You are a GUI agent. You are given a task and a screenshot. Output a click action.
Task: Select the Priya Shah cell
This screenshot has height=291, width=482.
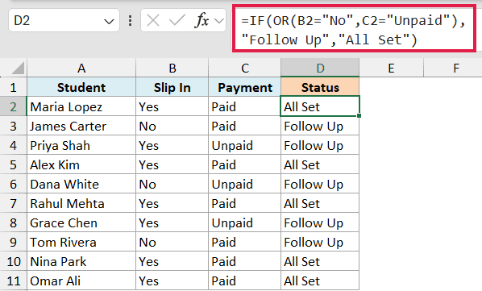[x=81, y=145]
